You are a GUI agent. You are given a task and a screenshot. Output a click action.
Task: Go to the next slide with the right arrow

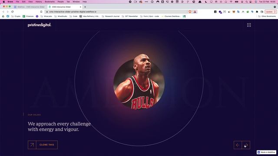pyautogui.click(x=246, y=145)
